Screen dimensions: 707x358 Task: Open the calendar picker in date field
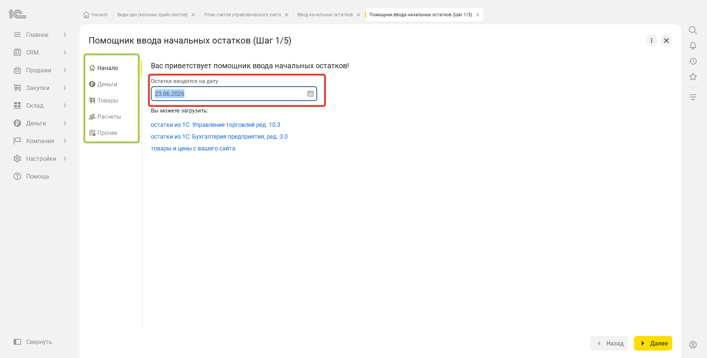(x=311, y=94)
